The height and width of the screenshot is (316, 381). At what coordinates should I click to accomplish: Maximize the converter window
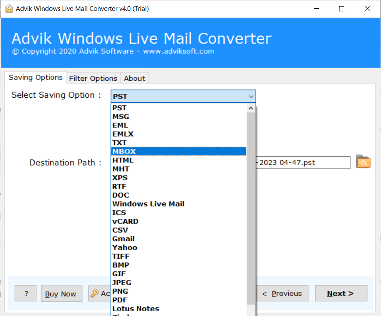[x=342, y=9]
